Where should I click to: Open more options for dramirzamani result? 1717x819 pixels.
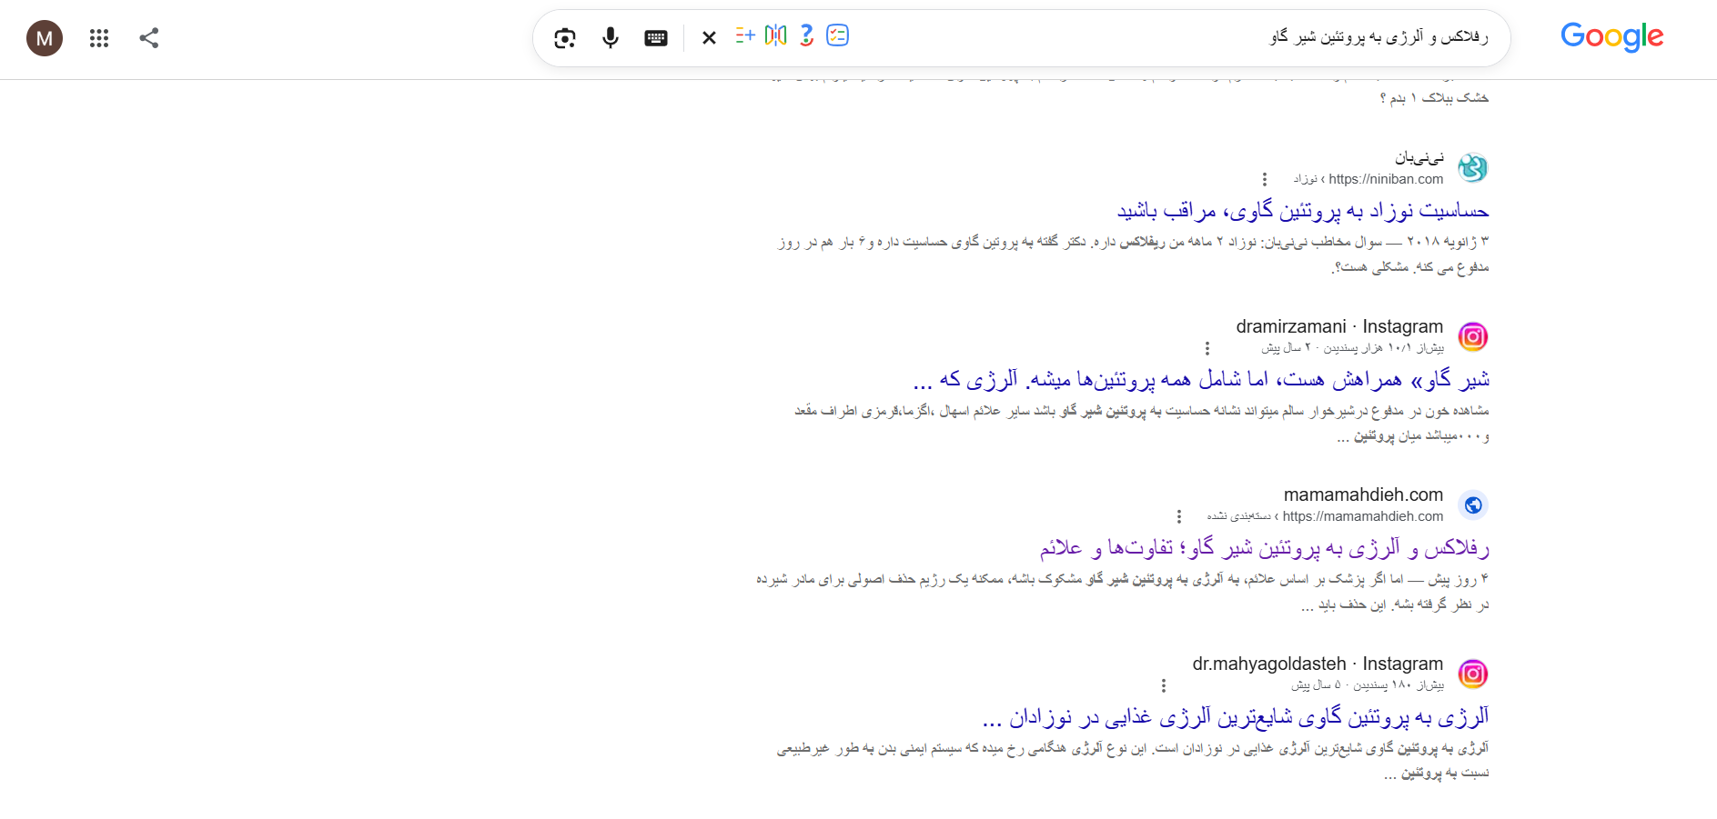1207,348
